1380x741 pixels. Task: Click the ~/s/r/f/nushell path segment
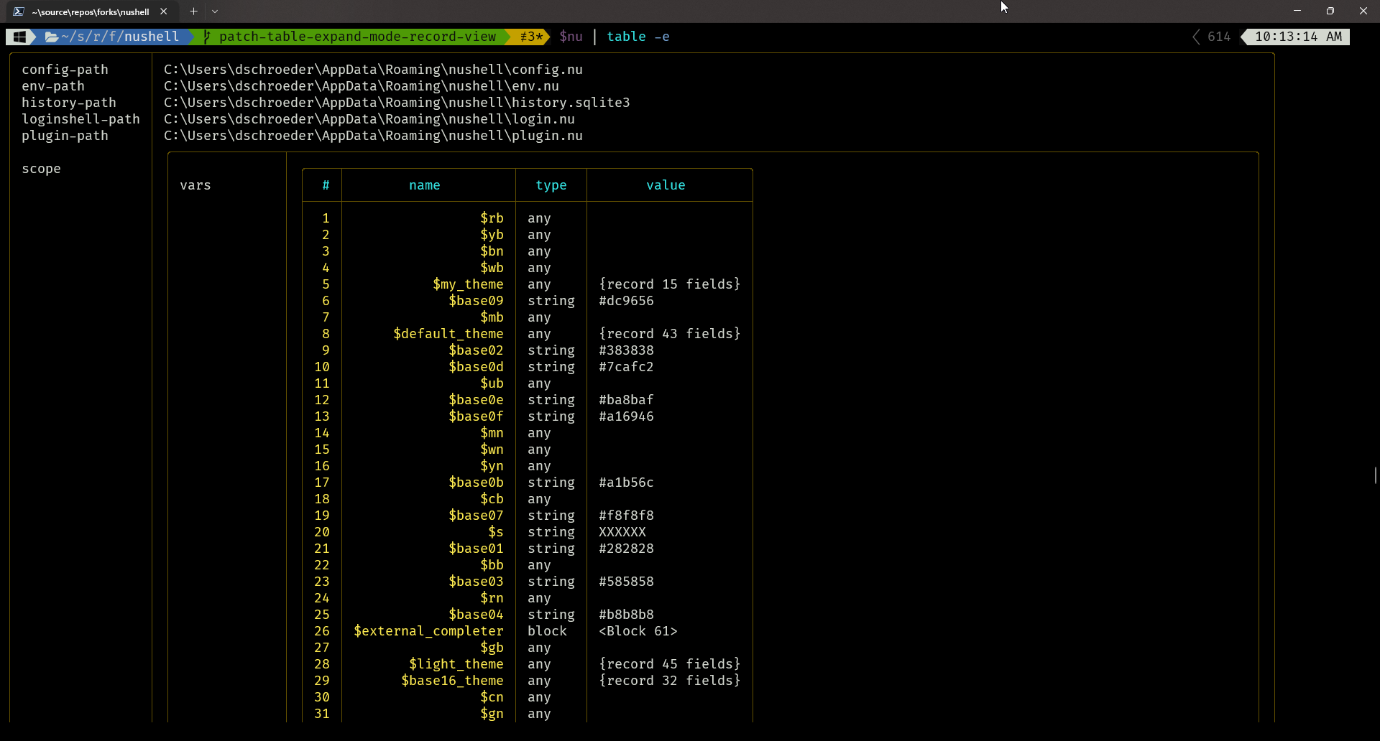120,37
